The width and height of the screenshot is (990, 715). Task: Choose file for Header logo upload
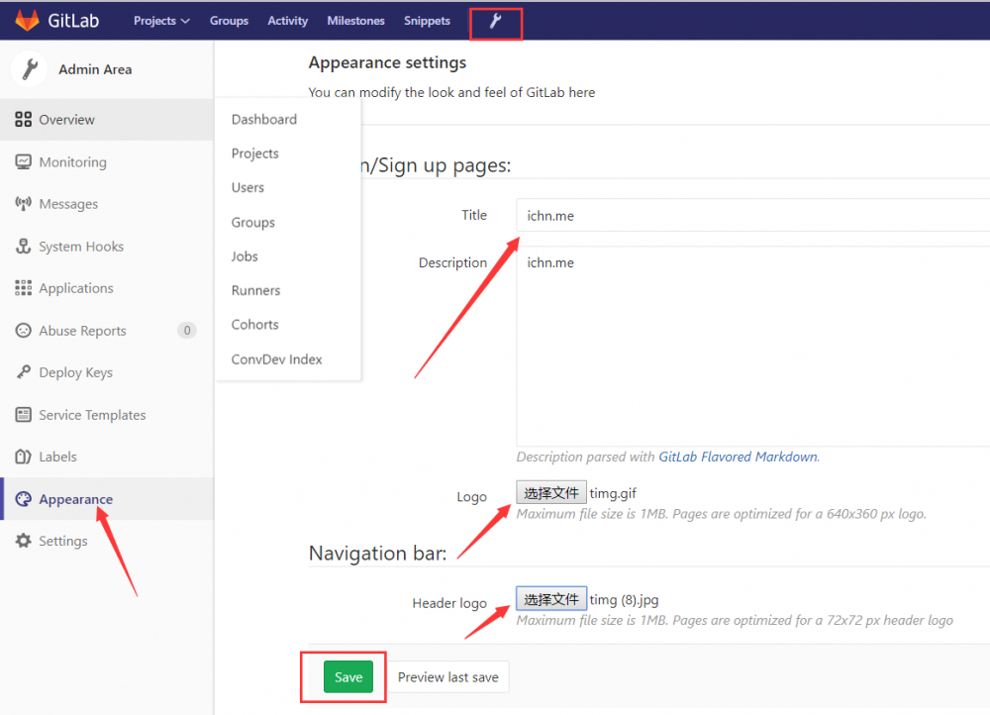click(551, 599)
